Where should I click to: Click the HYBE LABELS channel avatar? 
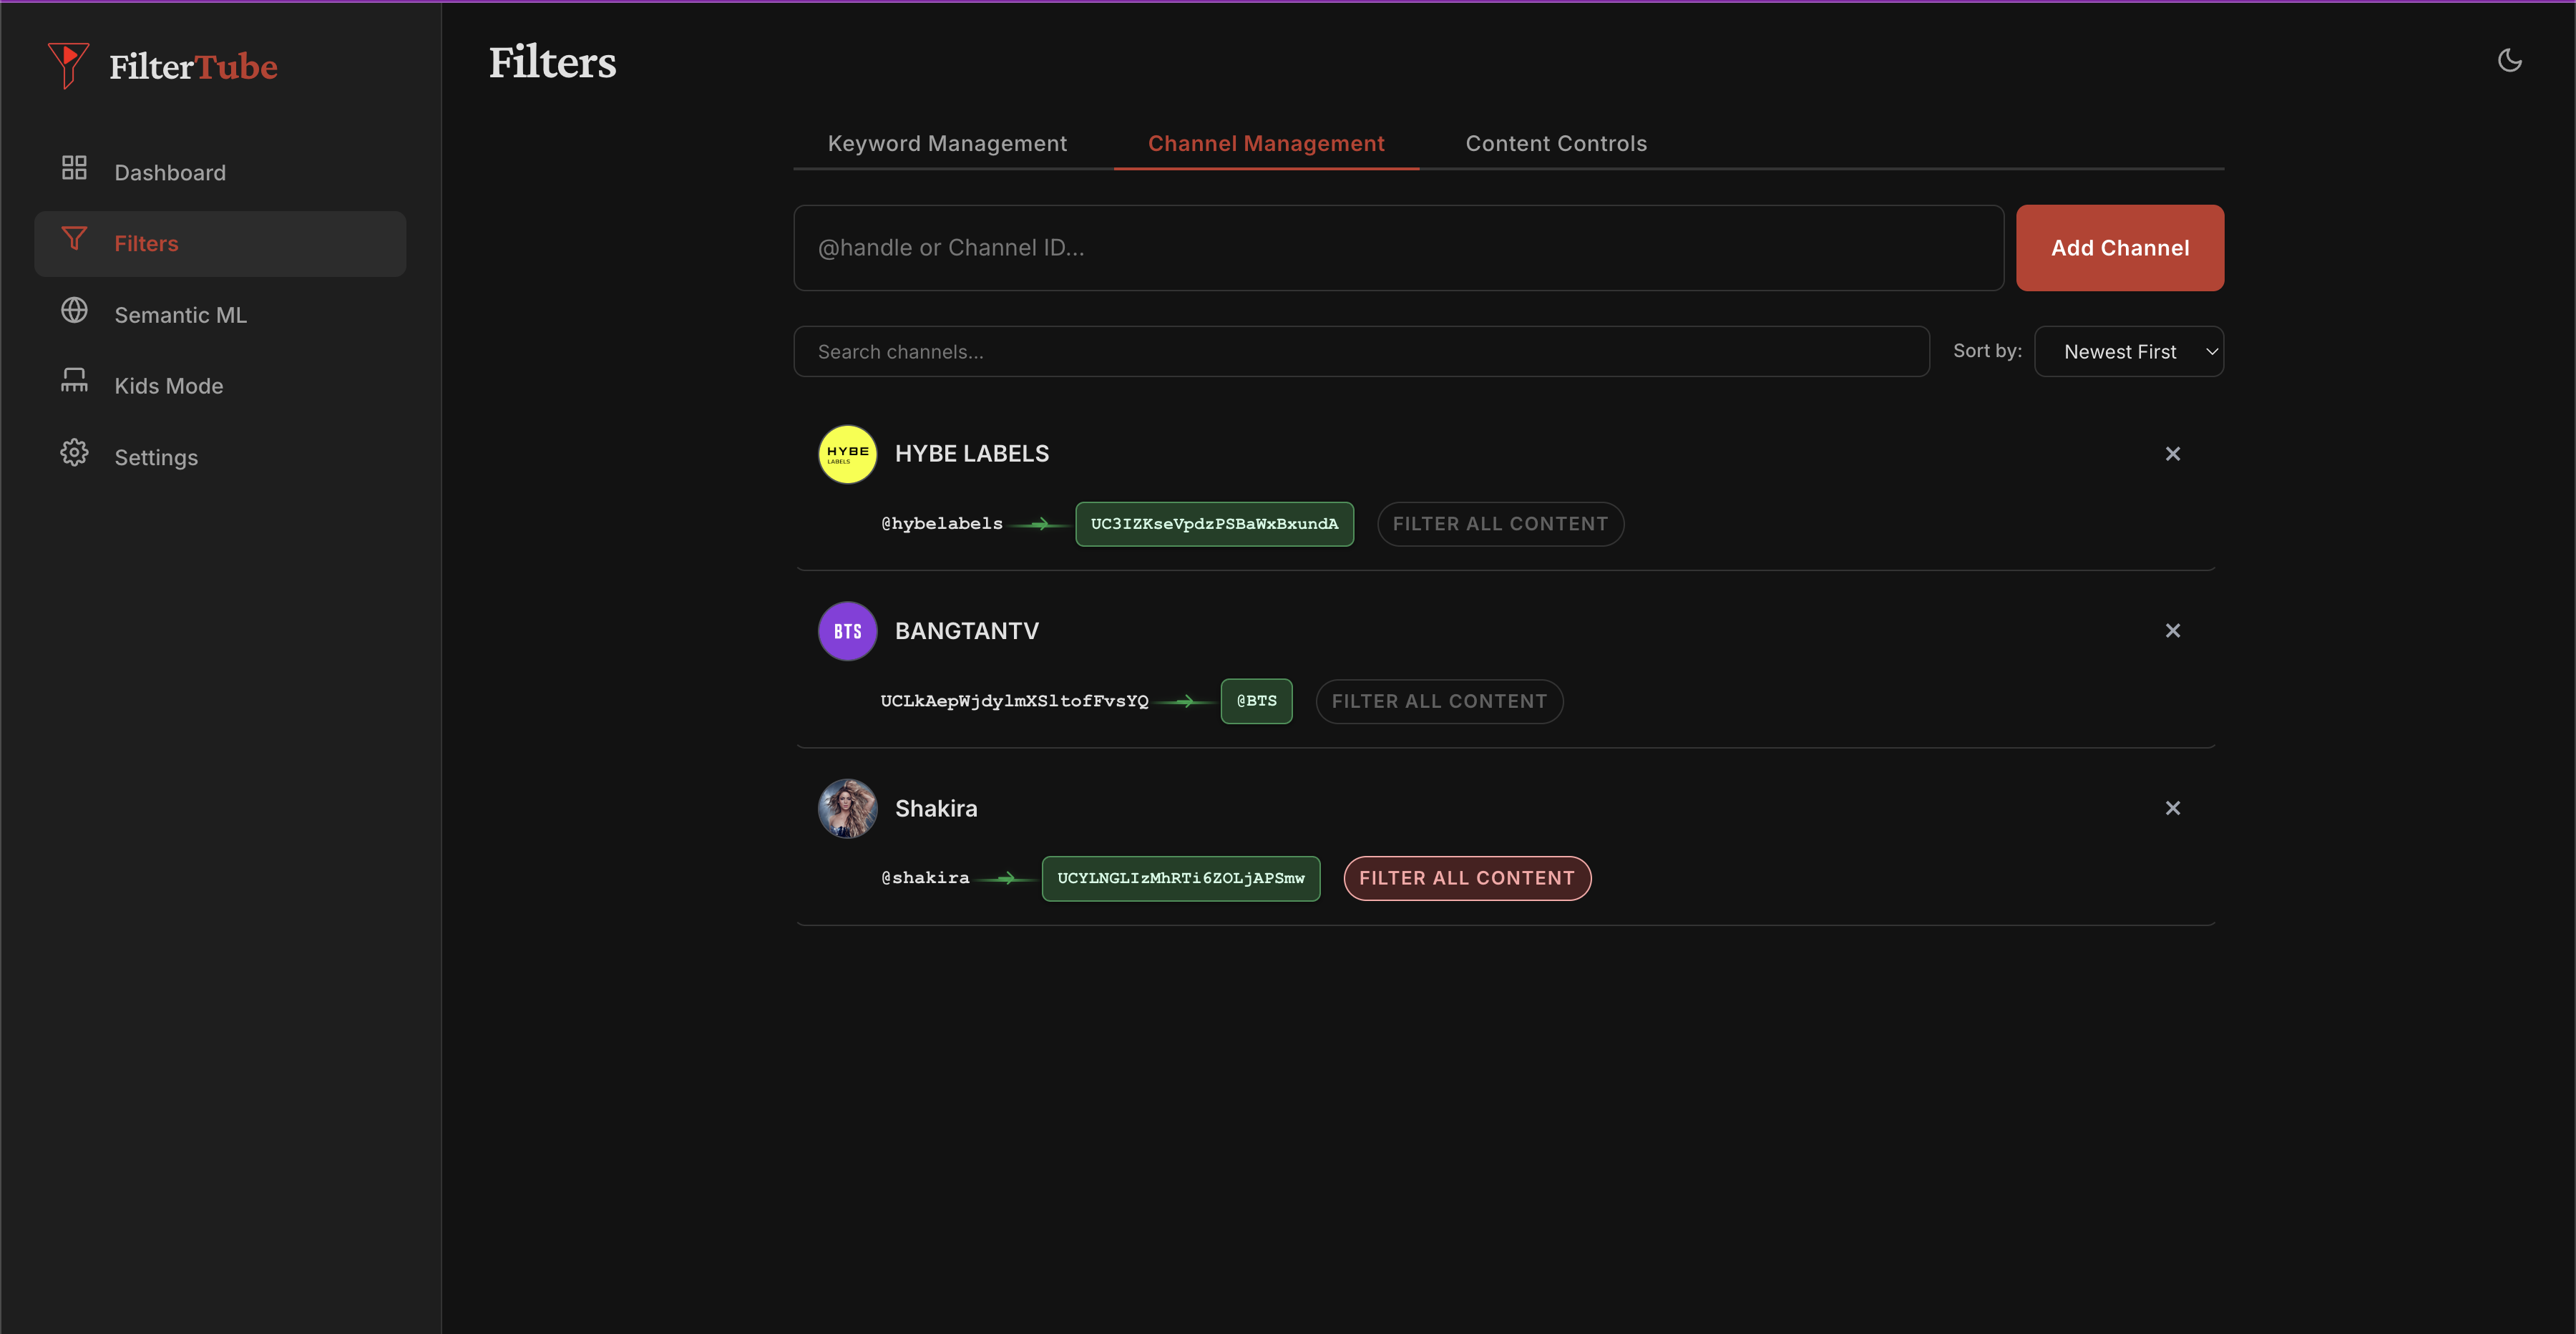coord(846,453)
